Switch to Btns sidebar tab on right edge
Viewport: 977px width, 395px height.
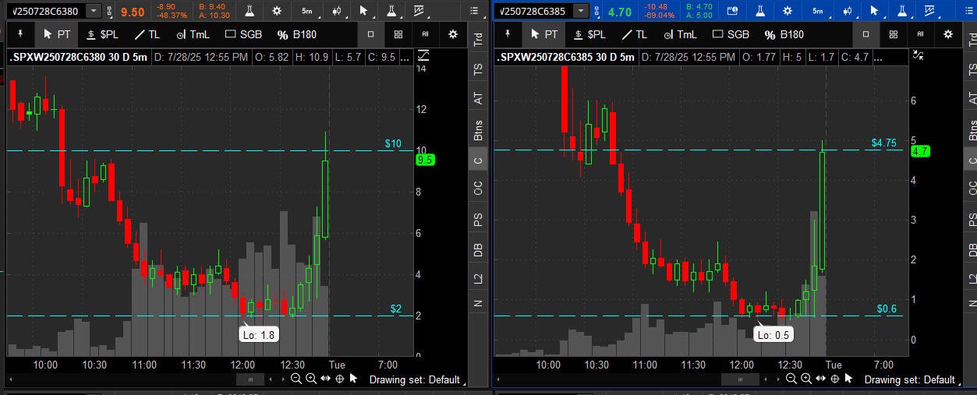[972, 130]
